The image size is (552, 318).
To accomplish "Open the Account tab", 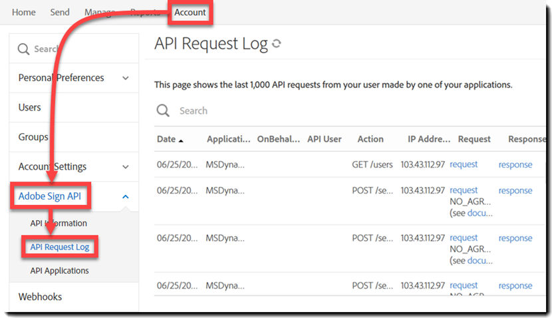I will click(x=190, y=13).
